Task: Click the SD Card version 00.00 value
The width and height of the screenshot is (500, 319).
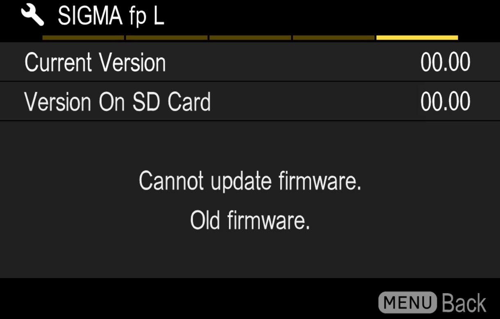Action: [x=445, y=102]
